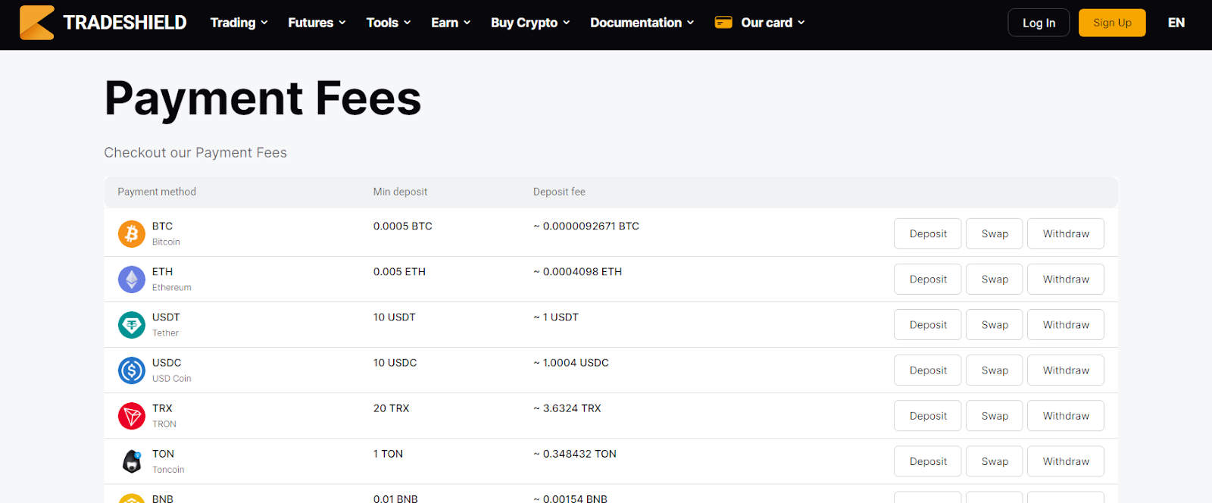Image resolution: width=1212 pixels, height=503 pixels.
Task: Click Deposit in the USDC row
Action: (x=928, y=370)
